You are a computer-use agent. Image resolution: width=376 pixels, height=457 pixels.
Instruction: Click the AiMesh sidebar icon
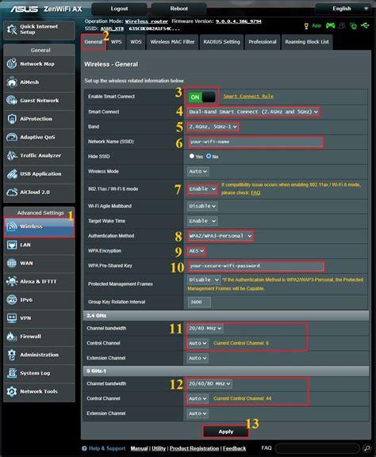[x=12, y=82]
